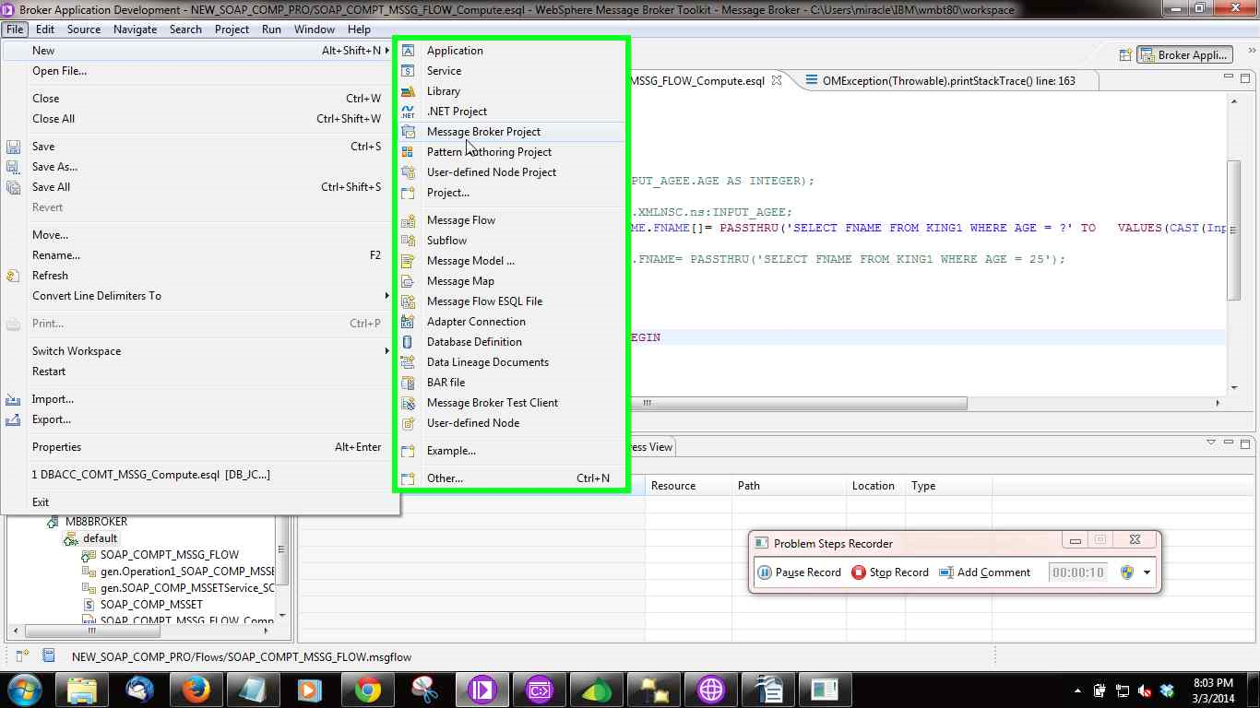This screenshot has width=1260, height=708.
Task: Open Google Chrome from the taskbar
Action: point(367,690)
